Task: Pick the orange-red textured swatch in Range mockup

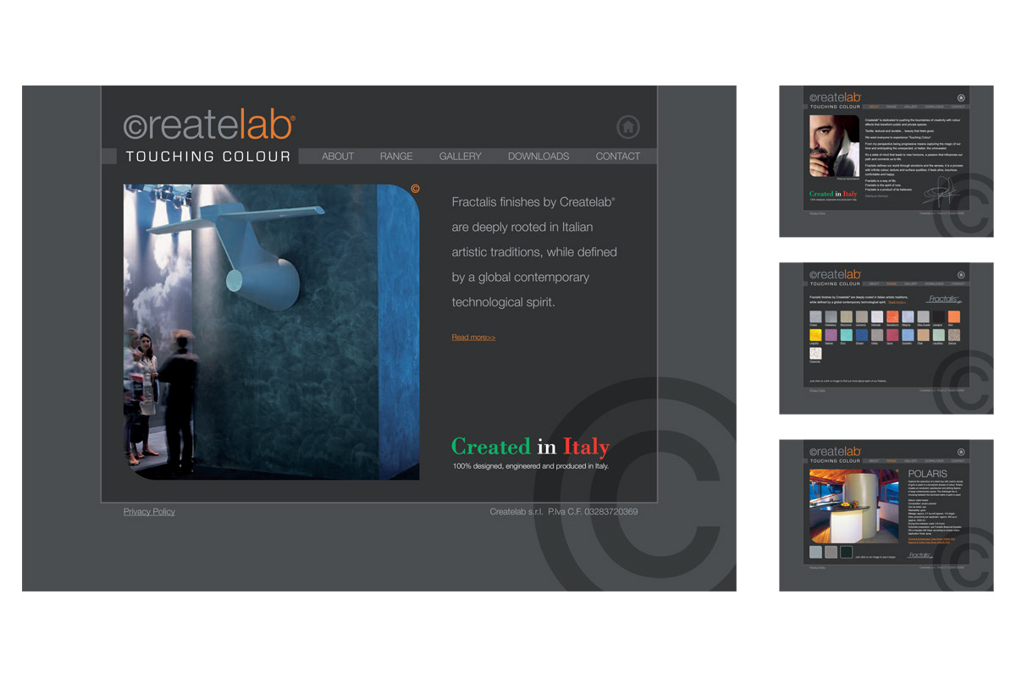Action: point(892,316)
